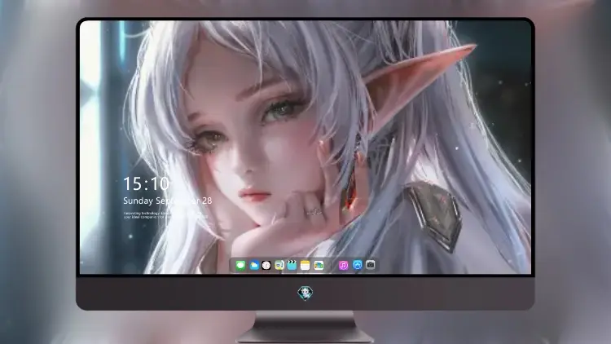Open the blue App Store icon
The width and height of the screenshot is (611, 344).
(358, 265)
